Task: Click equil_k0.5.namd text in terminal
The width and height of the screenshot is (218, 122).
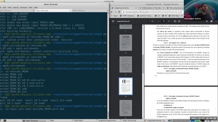Action: [36, 100]
